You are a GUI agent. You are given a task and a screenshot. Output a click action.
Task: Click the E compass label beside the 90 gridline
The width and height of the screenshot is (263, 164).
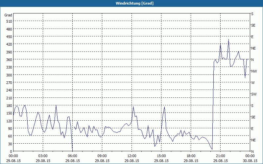(x=252, y=129)
